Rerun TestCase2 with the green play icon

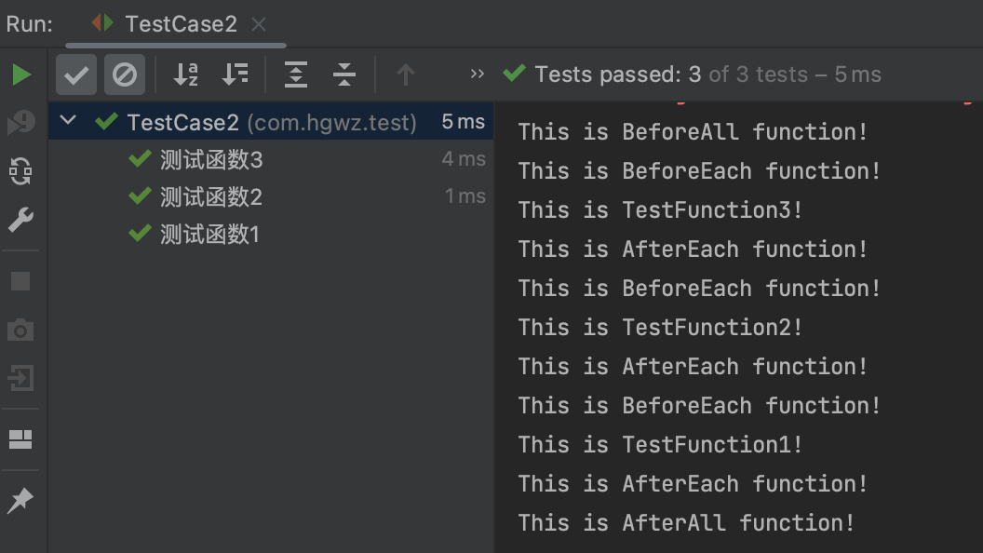tap(21, 74)
